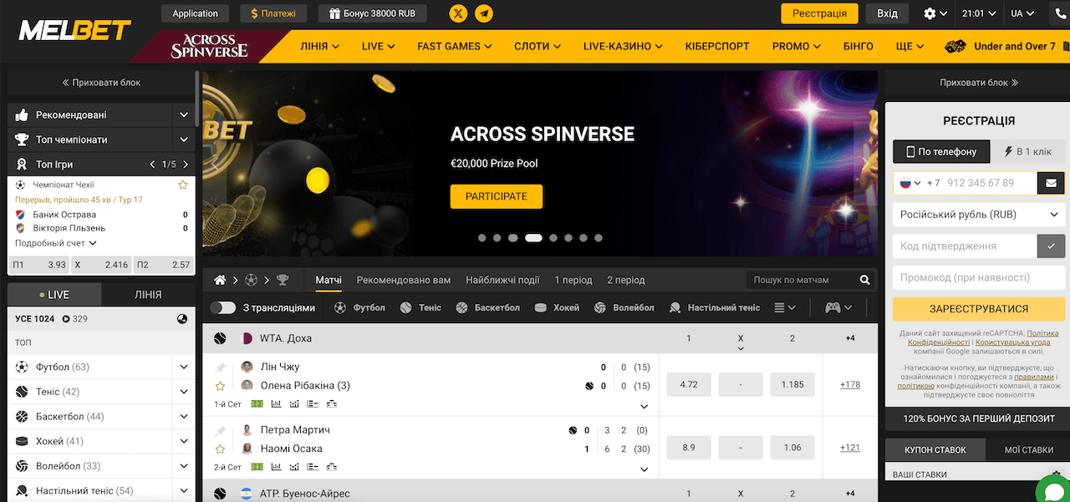Open the LIVE-КАЗИНО menu
Viewport: 1070px width, 502px height.
(623, 47)
